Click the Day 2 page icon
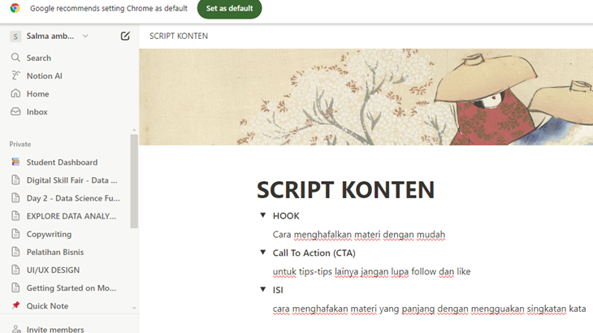Image resolution: width=593 pixels, height=333 pixels. [15, 197]
